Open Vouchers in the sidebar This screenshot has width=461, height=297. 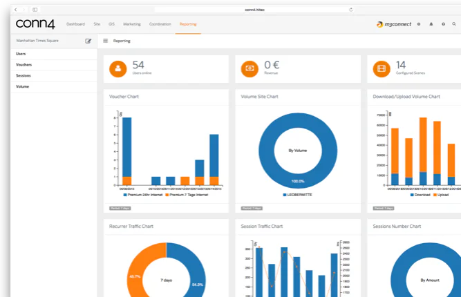click(x=53, y=65)
